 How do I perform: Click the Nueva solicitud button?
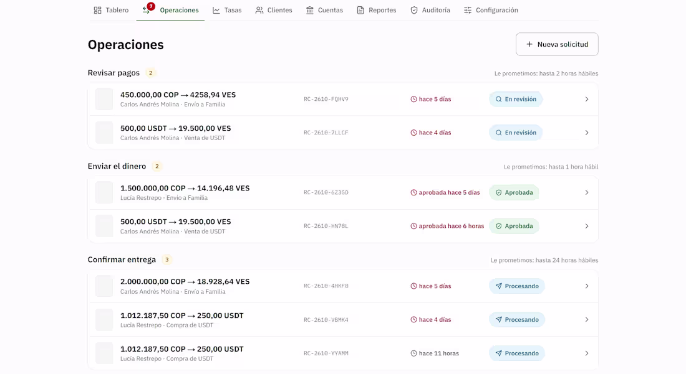coord(557,44)
